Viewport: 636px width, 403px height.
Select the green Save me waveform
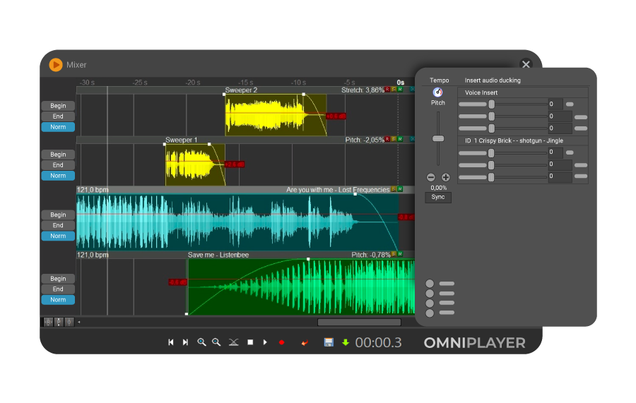(x=301, y=287)
